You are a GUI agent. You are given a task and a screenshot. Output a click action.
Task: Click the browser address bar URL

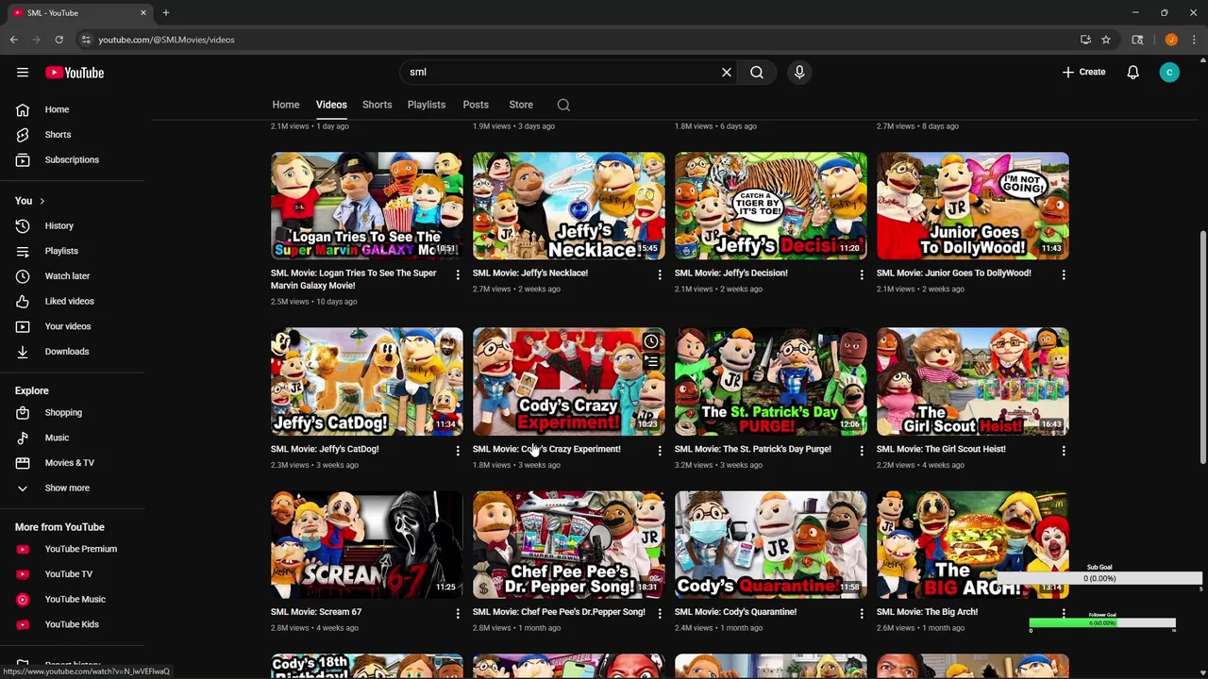[166, 40]
